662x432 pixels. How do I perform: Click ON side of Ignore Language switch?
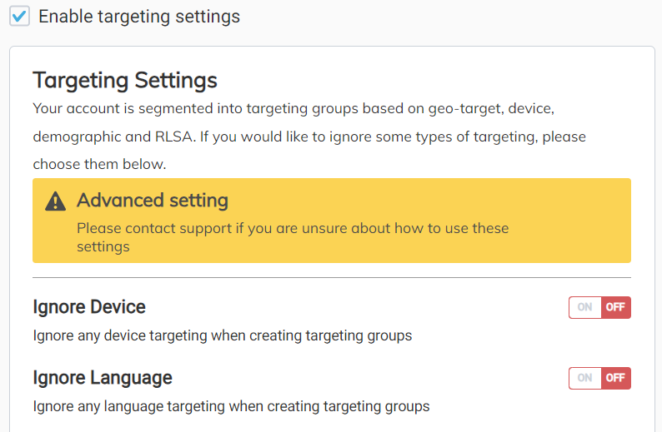point(585,378)
